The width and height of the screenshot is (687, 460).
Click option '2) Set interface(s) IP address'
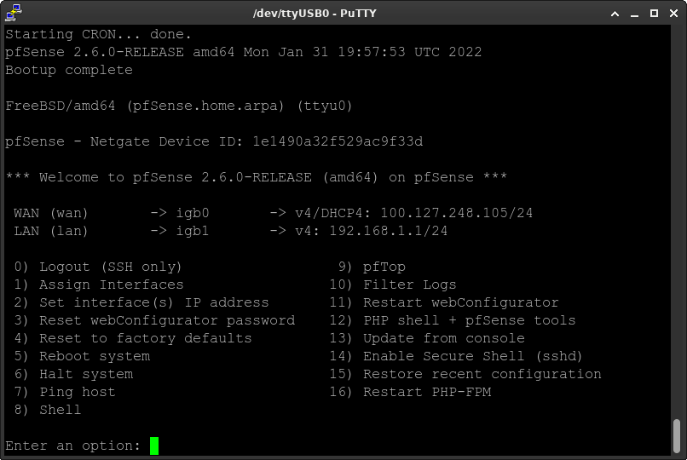pos(141,303)
